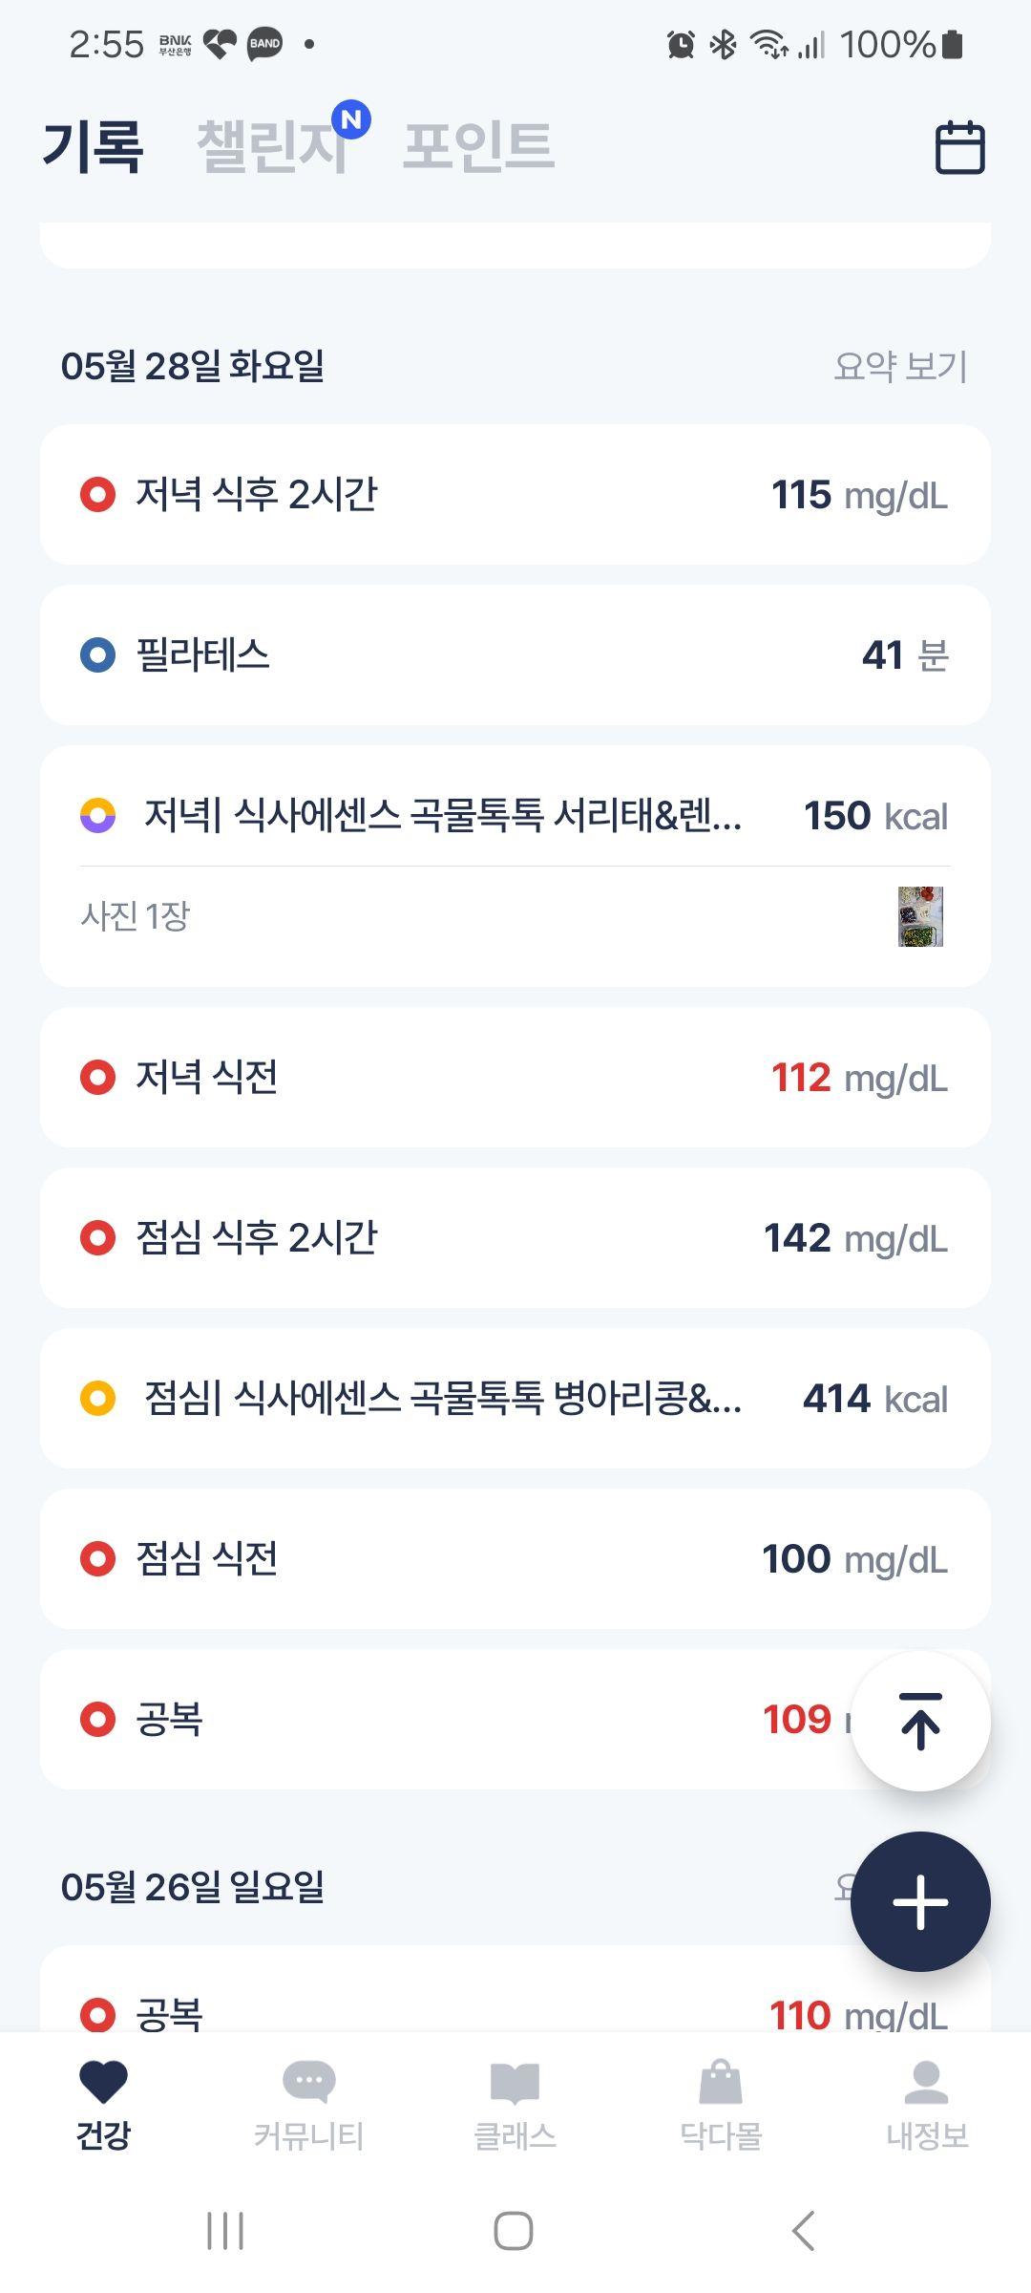The image size is (1031, 2293).
Task: Tap the plus button to add record
Action: 920,1901
